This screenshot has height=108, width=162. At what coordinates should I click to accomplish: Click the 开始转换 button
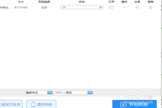pos(134,104)
